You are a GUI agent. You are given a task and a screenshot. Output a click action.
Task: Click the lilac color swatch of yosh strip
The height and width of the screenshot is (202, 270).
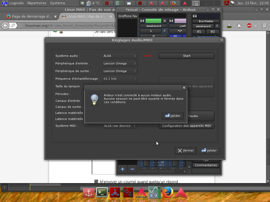coord(180,21)
